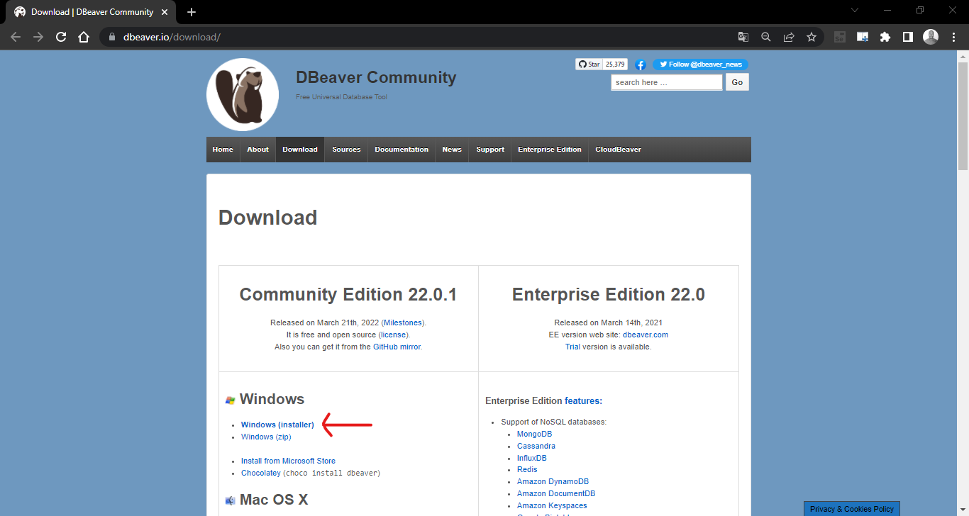Click the address bar URL dbeaver.io/download/
Image resolution: width=969 pixels, height=516 pixels.
point(172,37)
